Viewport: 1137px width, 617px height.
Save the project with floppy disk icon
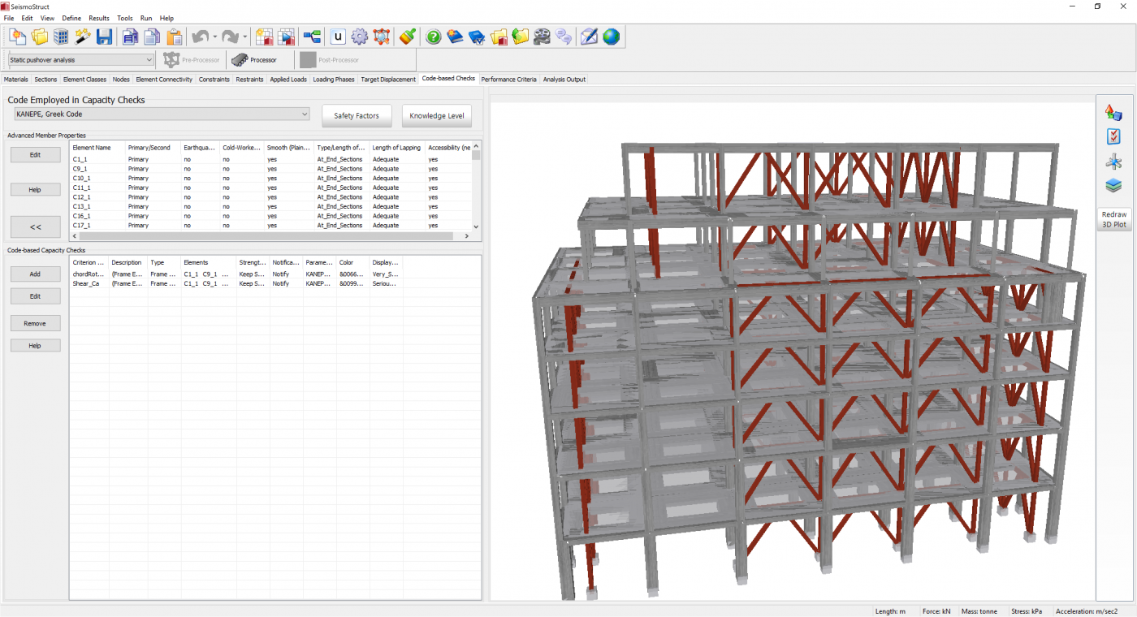click(104, 37)
